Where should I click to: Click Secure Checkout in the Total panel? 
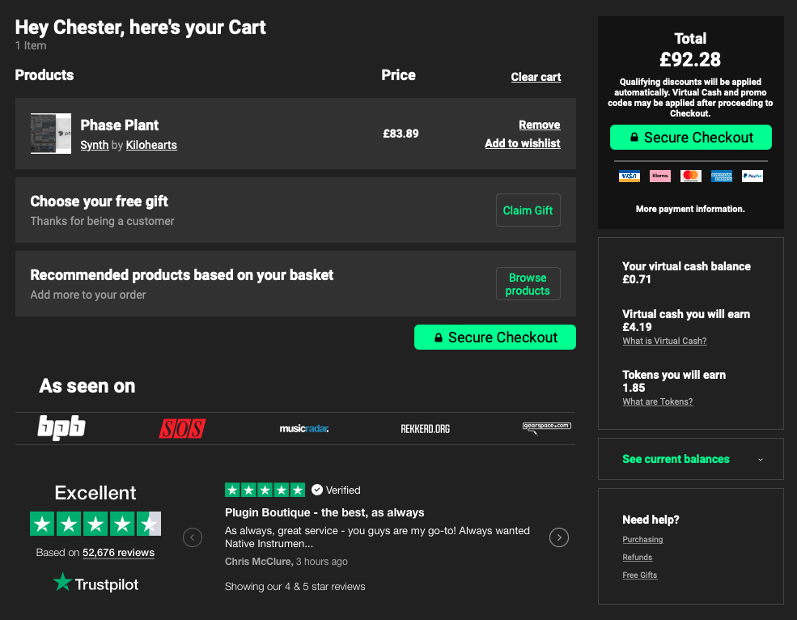point(691,138)
